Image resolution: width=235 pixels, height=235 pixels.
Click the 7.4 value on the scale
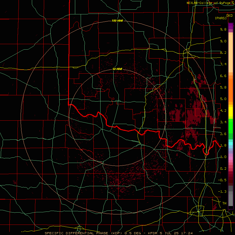pos(223,64)
